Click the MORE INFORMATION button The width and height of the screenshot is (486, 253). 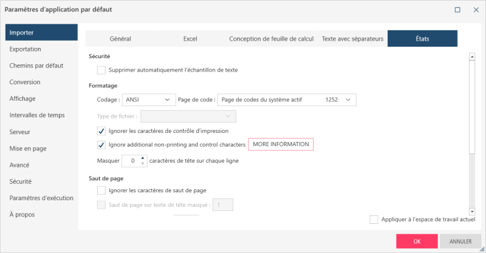coord(281,145)
